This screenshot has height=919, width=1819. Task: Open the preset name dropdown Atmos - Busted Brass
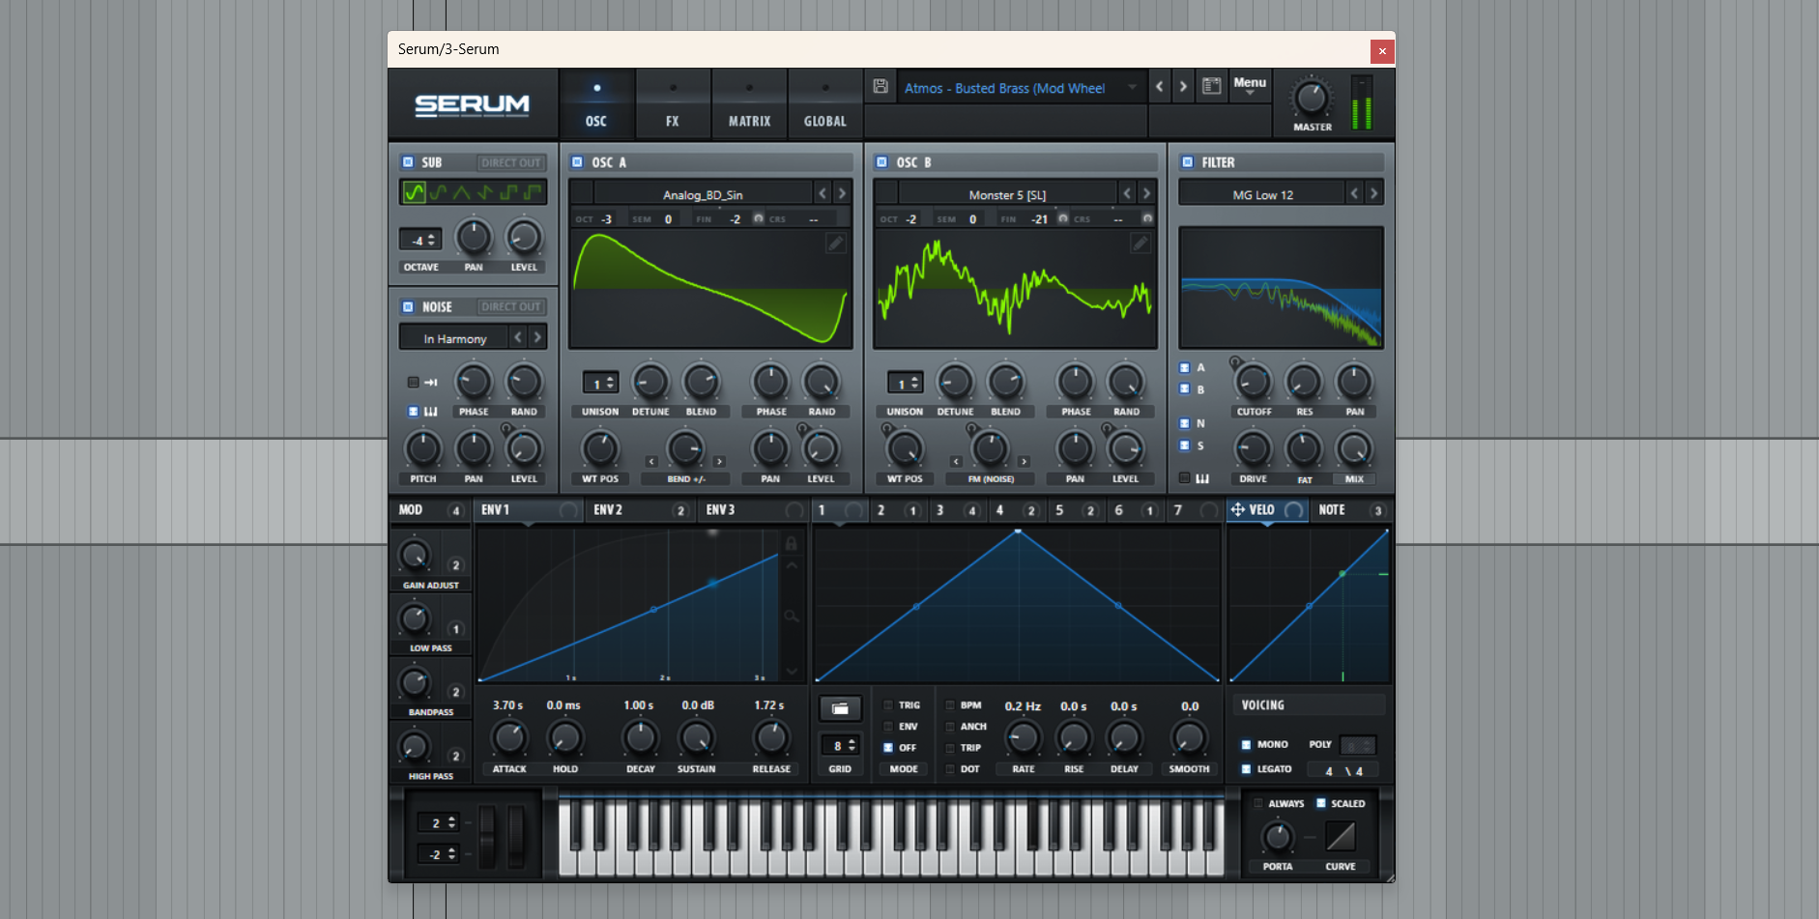[1021, 88]
